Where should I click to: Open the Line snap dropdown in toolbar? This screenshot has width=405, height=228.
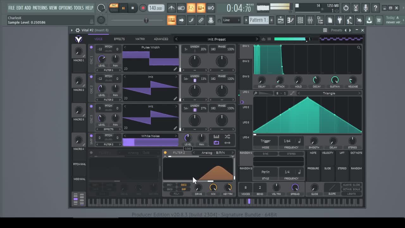[232, 20]
